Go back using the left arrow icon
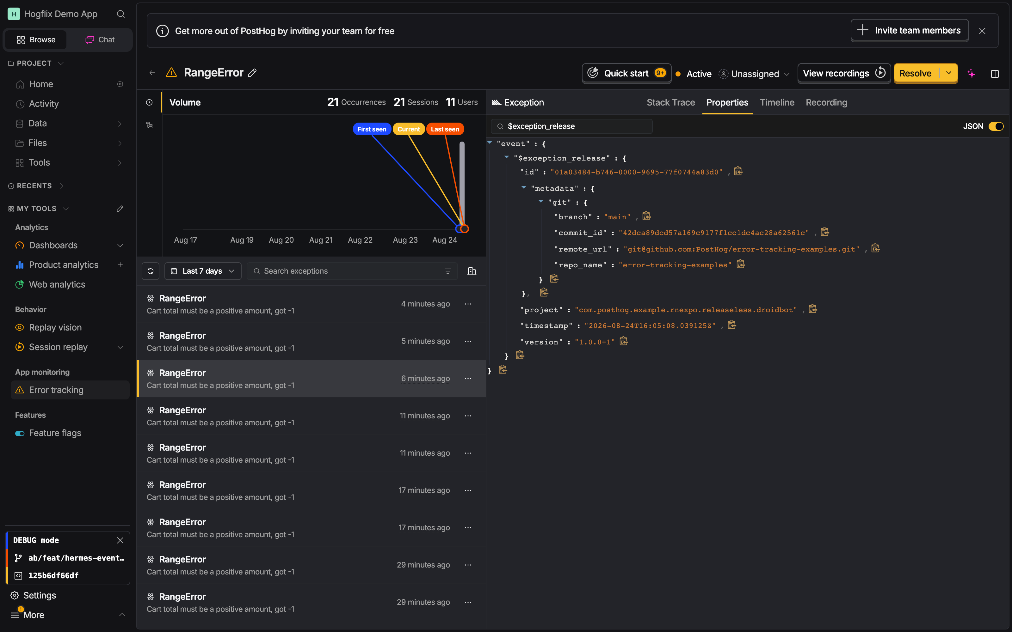Viewport: 1012px width, 632px height. pos(152,73)
